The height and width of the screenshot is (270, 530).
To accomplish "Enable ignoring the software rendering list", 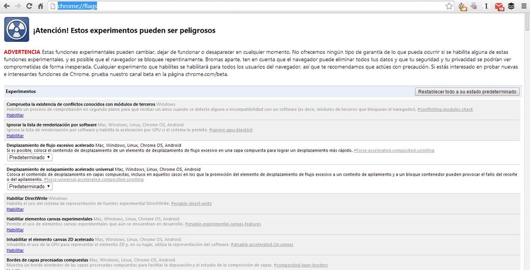I will click(x=15, y=136).
